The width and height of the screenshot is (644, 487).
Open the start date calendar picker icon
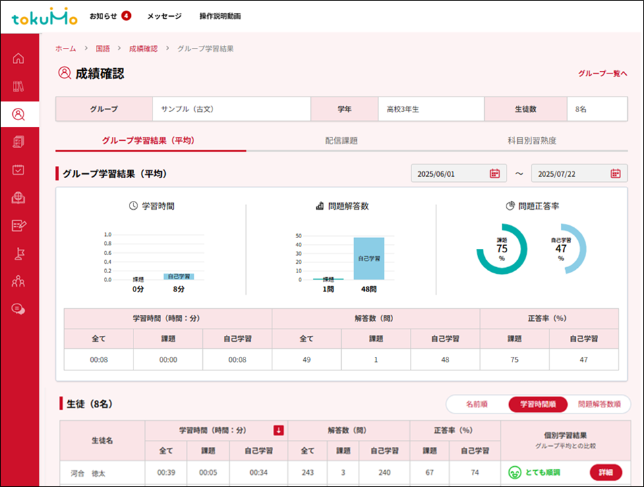[x=494, y=173]
